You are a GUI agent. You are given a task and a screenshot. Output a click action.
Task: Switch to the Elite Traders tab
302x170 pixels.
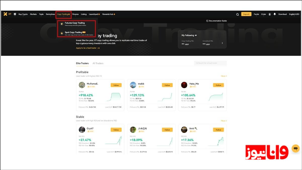82,63
